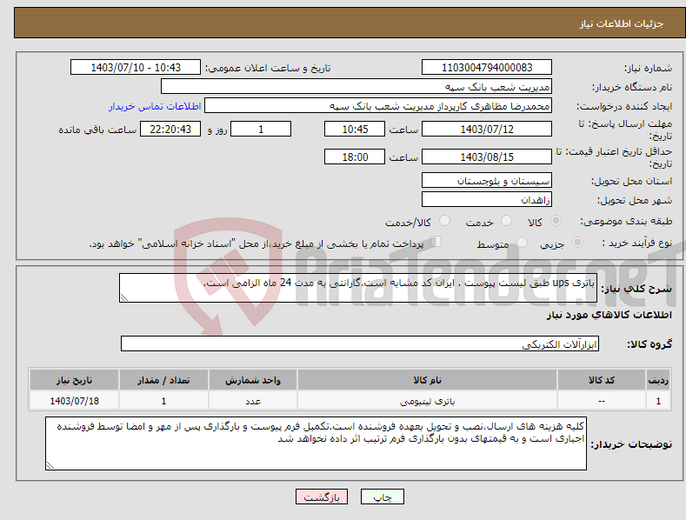Click the گروه کالا field ابزارآلات الکتریکی
This screenshot has width=686, height=520.
[360, 344]
